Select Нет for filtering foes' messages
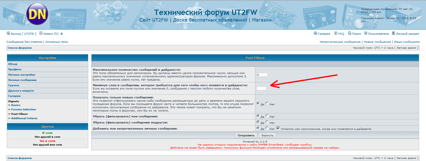The image size is (426, 161). click(267, 122)
